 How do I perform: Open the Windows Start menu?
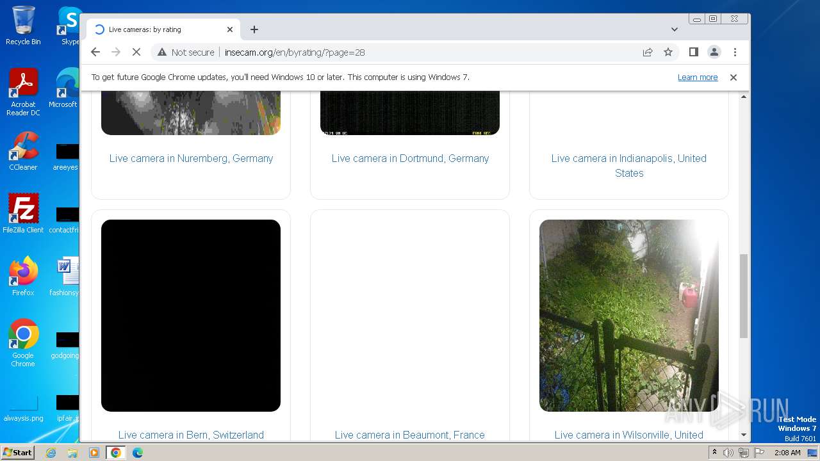[x=18, y=453]
